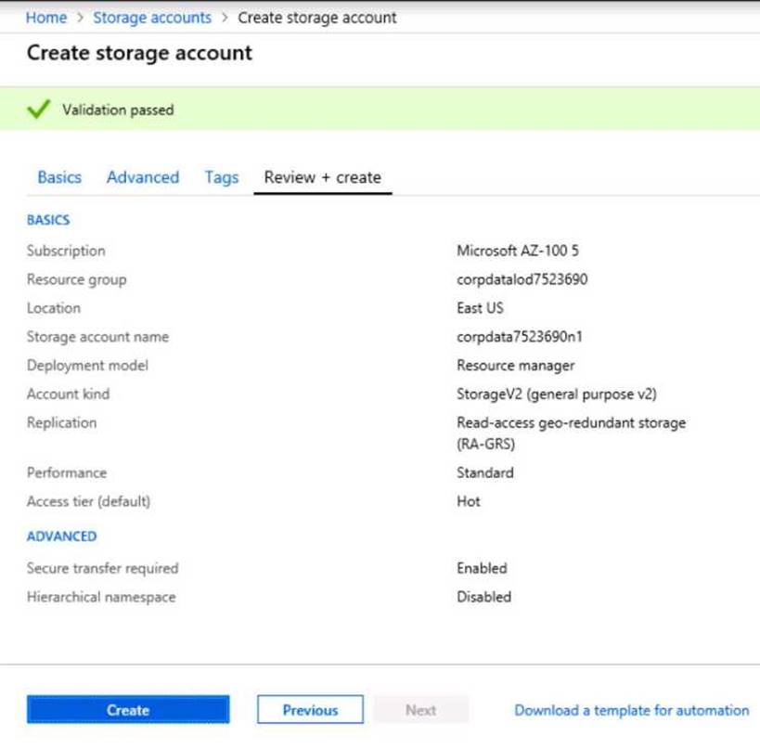Image resolution: width=760 pixels, height=749 pixels.
Task: Switch to the Advanced tab
Action: click(x=143, y=177)
